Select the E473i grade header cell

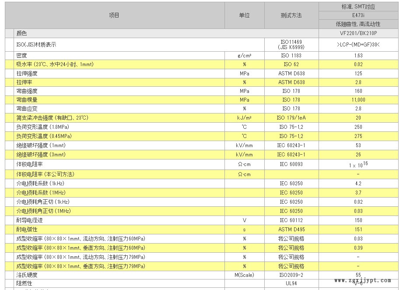click(358, 15)
